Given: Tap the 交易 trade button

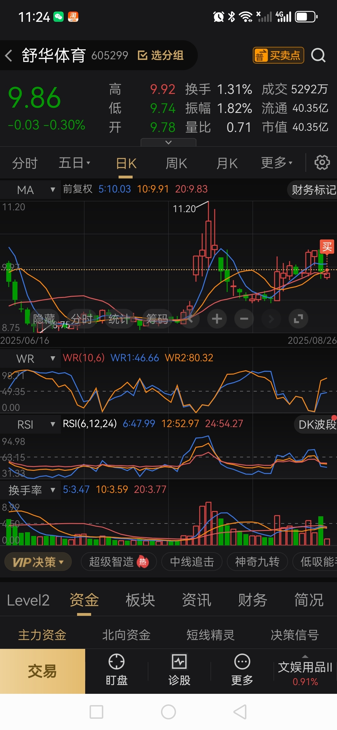Looking at the screenshot, I should click(x=42, y=671).
